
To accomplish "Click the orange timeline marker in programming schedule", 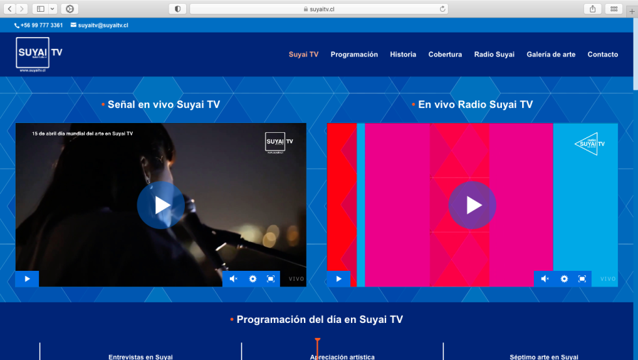I will [x=318, y=349].
